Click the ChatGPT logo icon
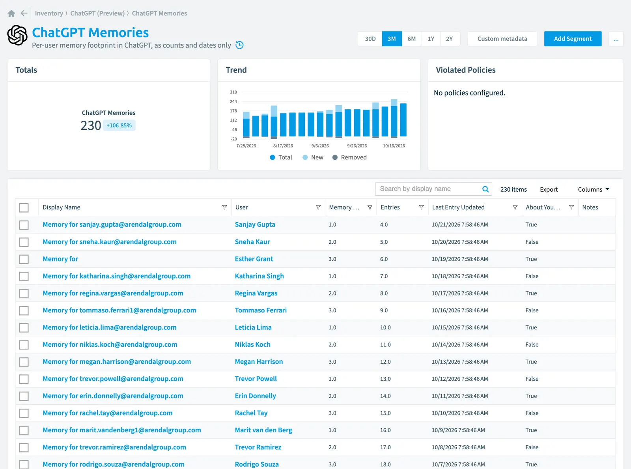 tap(17, 35)
